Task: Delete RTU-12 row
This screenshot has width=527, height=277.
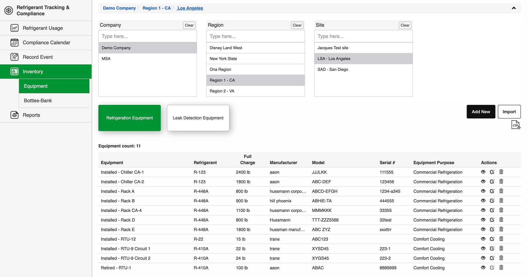Action: pyautogui.click(x=501, y=239)
